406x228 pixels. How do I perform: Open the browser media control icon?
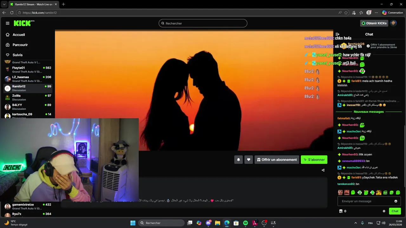(354, 13)
